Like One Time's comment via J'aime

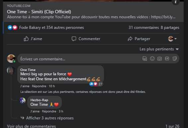(x=25, y=86)
